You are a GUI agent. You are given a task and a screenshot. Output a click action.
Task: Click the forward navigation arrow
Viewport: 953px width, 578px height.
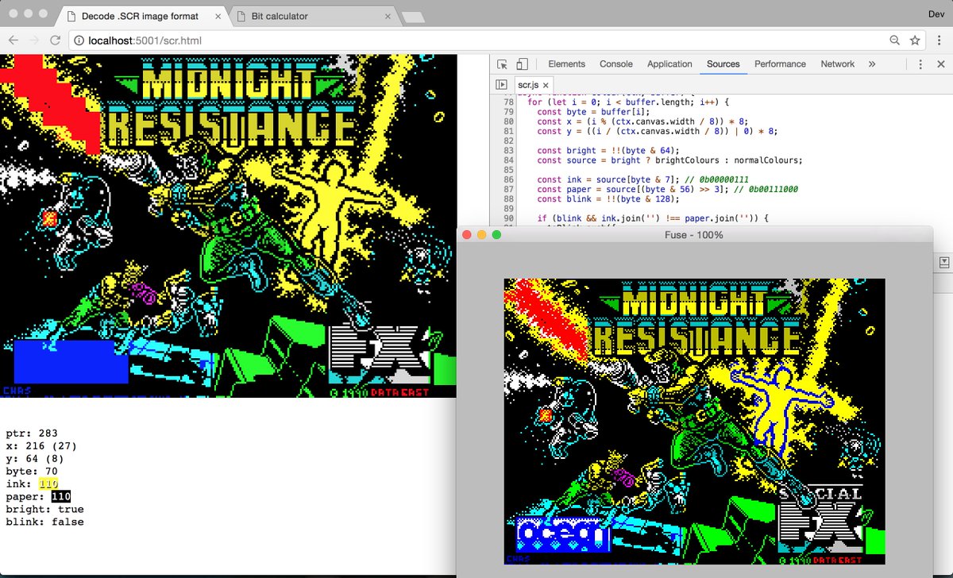click(33, 40)
